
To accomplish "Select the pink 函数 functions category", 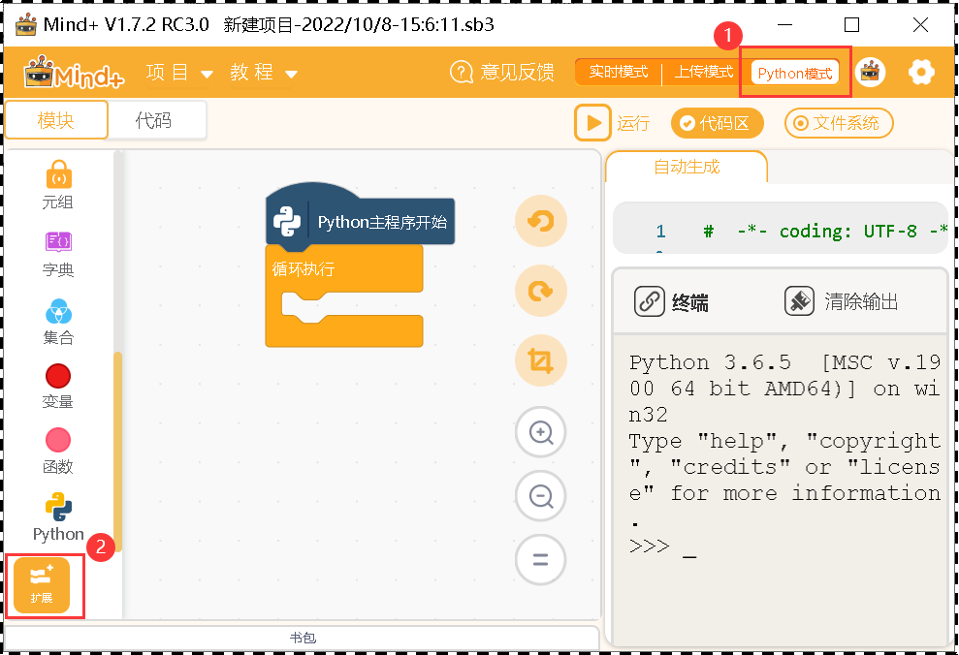I will click(58, 452).
